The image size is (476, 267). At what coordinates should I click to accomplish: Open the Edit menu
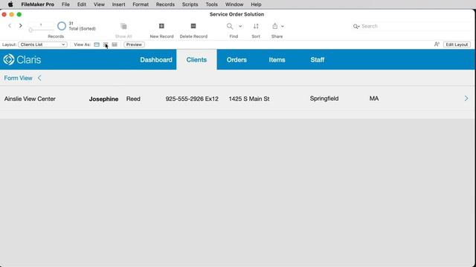[82, 4]
